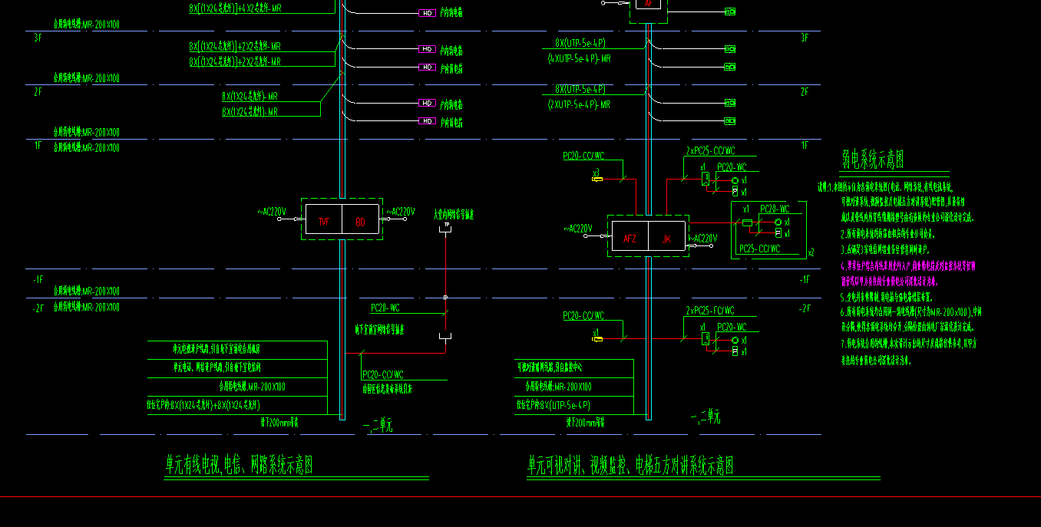This screenshot has width=1041, height=527.
Task: Click the 由固定运营商系统引来 annotation
Action: coord(387,389)
